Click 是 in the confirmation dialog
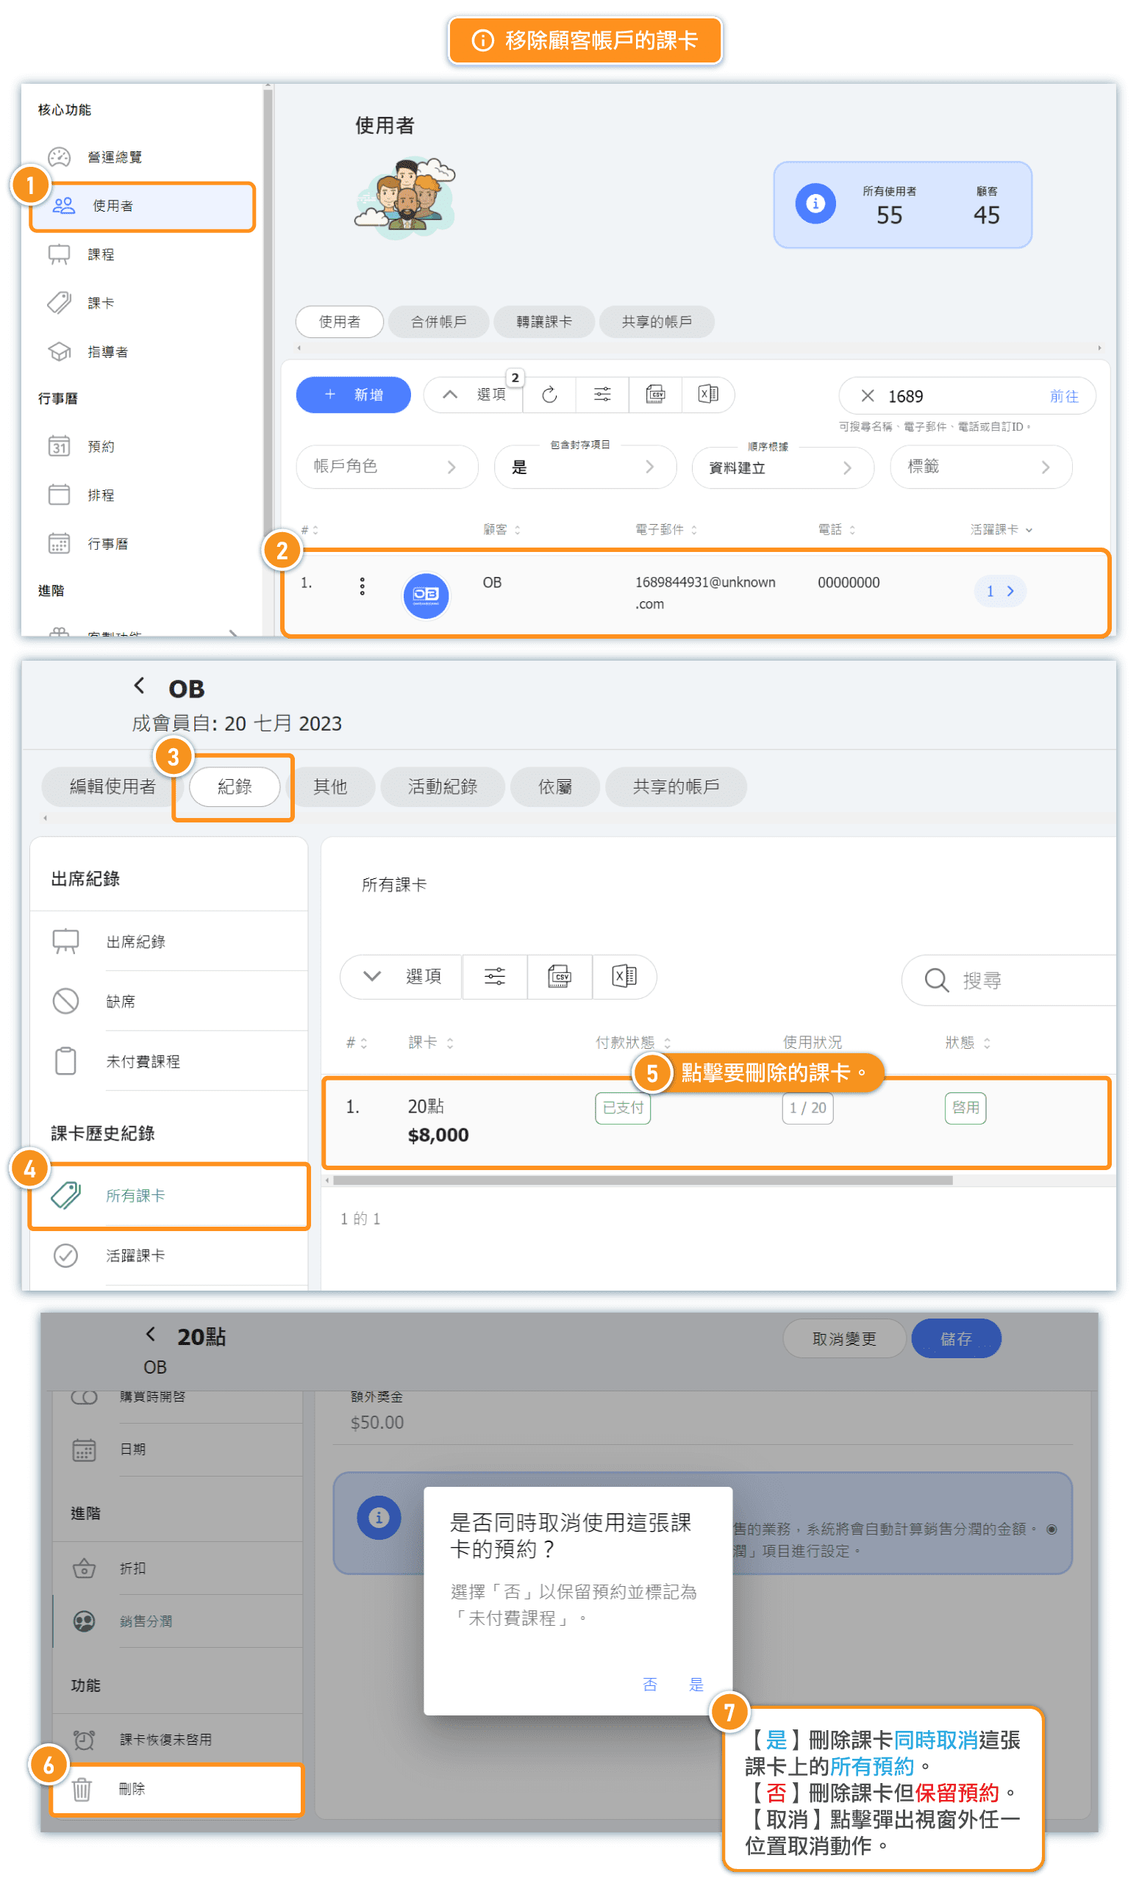The image size is (1139, 1883). tap(696, 1685)
